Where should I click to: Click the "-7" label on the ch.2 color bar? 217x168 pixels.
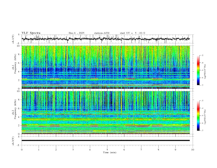(x=202, y=131)
